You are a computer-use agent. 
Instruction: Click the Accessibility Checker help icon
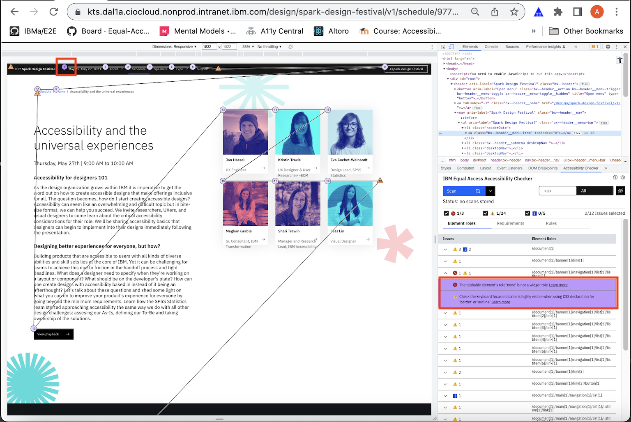(615, 177)
